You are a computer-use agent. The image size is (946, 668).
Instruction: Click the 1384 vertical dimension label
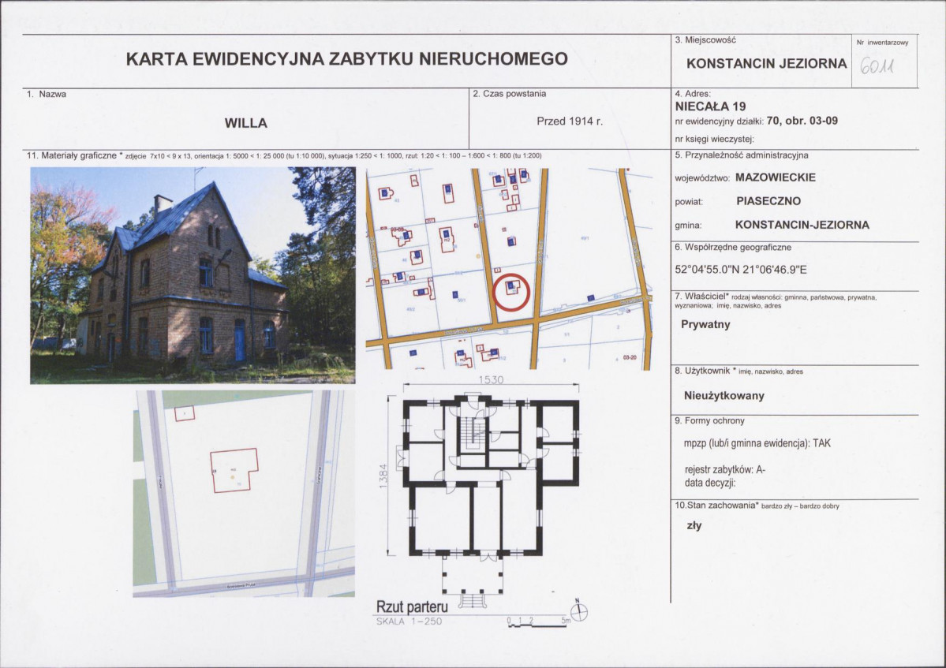click(x=383, y=476)
